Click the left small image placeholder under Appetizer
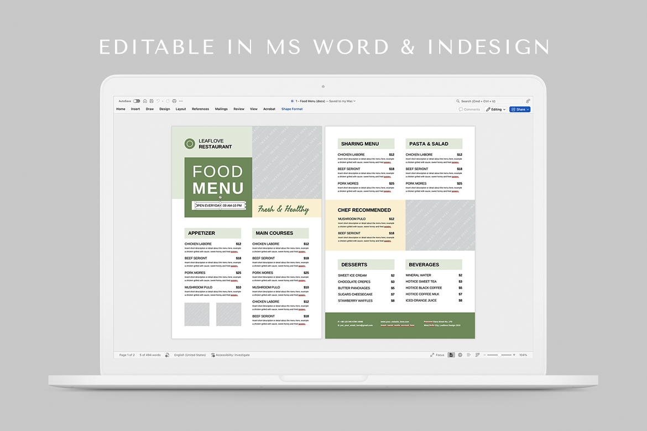This screenshot has width=647, height=431. pos(197,314)
